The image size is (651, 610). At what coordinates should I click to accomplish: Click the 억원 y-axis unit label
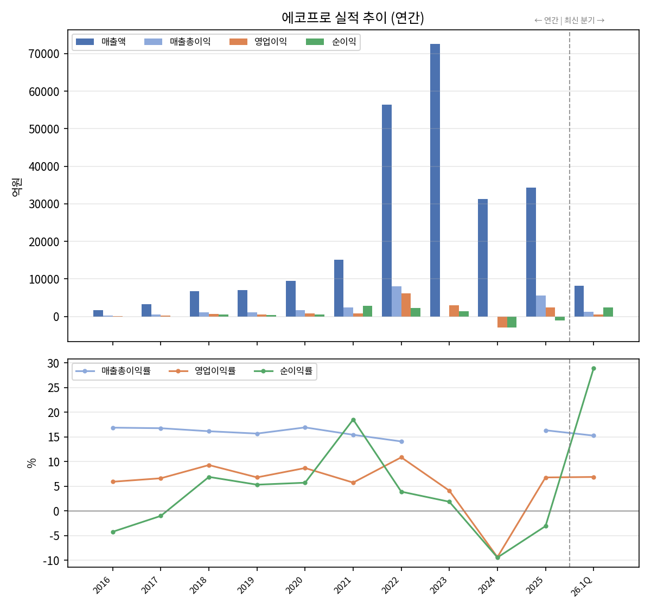(17, 186)
